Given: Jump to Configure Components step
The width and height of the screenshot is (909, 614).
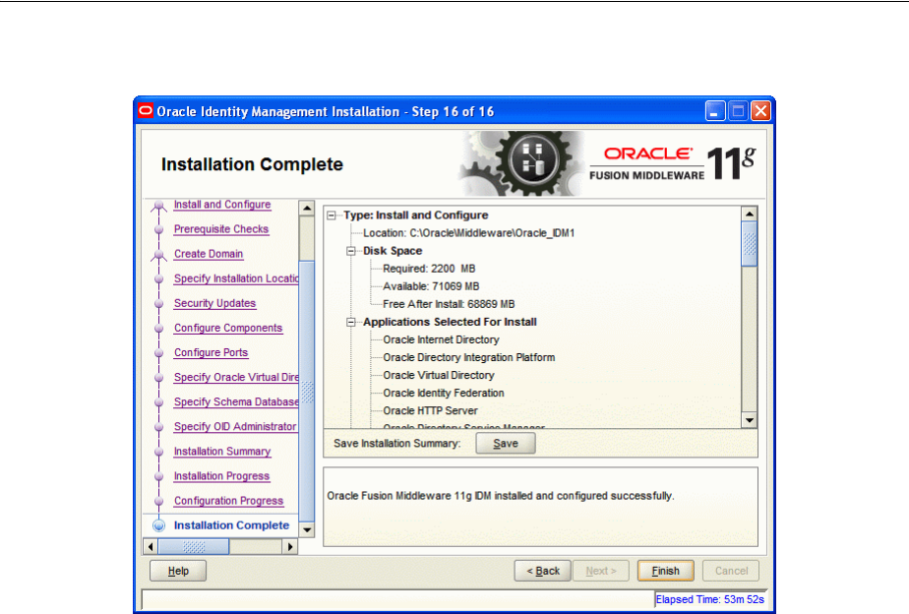Looking at the screenshot, I should click(228, 329).
